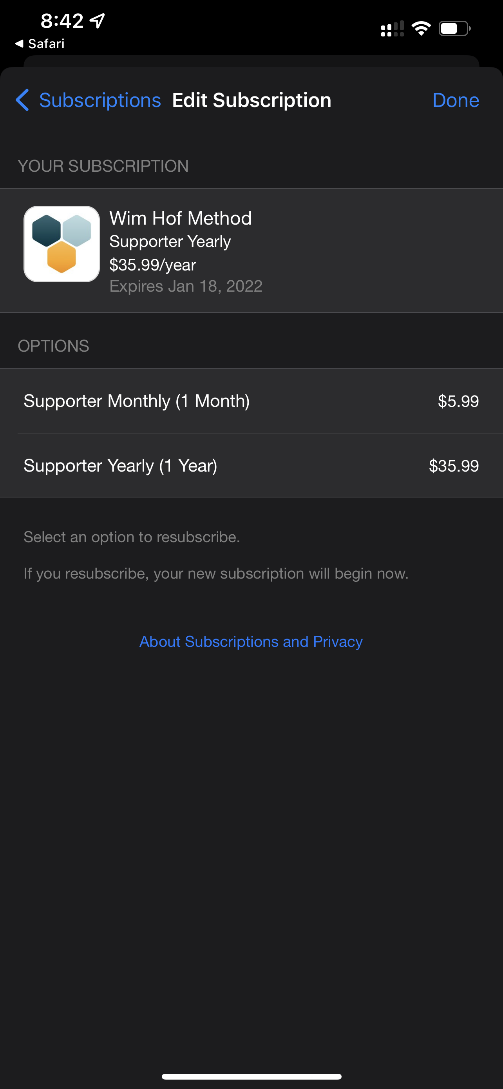Tap the cellular signal bars icon
Viewport: 503px width, 1089px height.
click(x=392, y=29)
